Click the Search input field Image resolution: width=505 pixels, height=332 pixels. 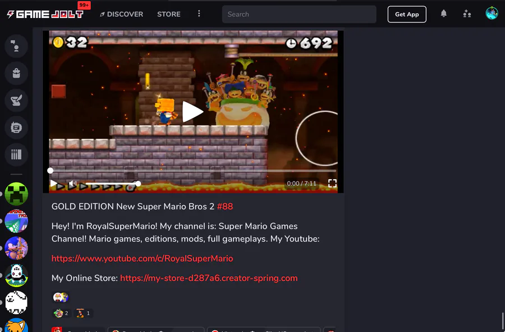pyautogui.click(x=299, y=14)
